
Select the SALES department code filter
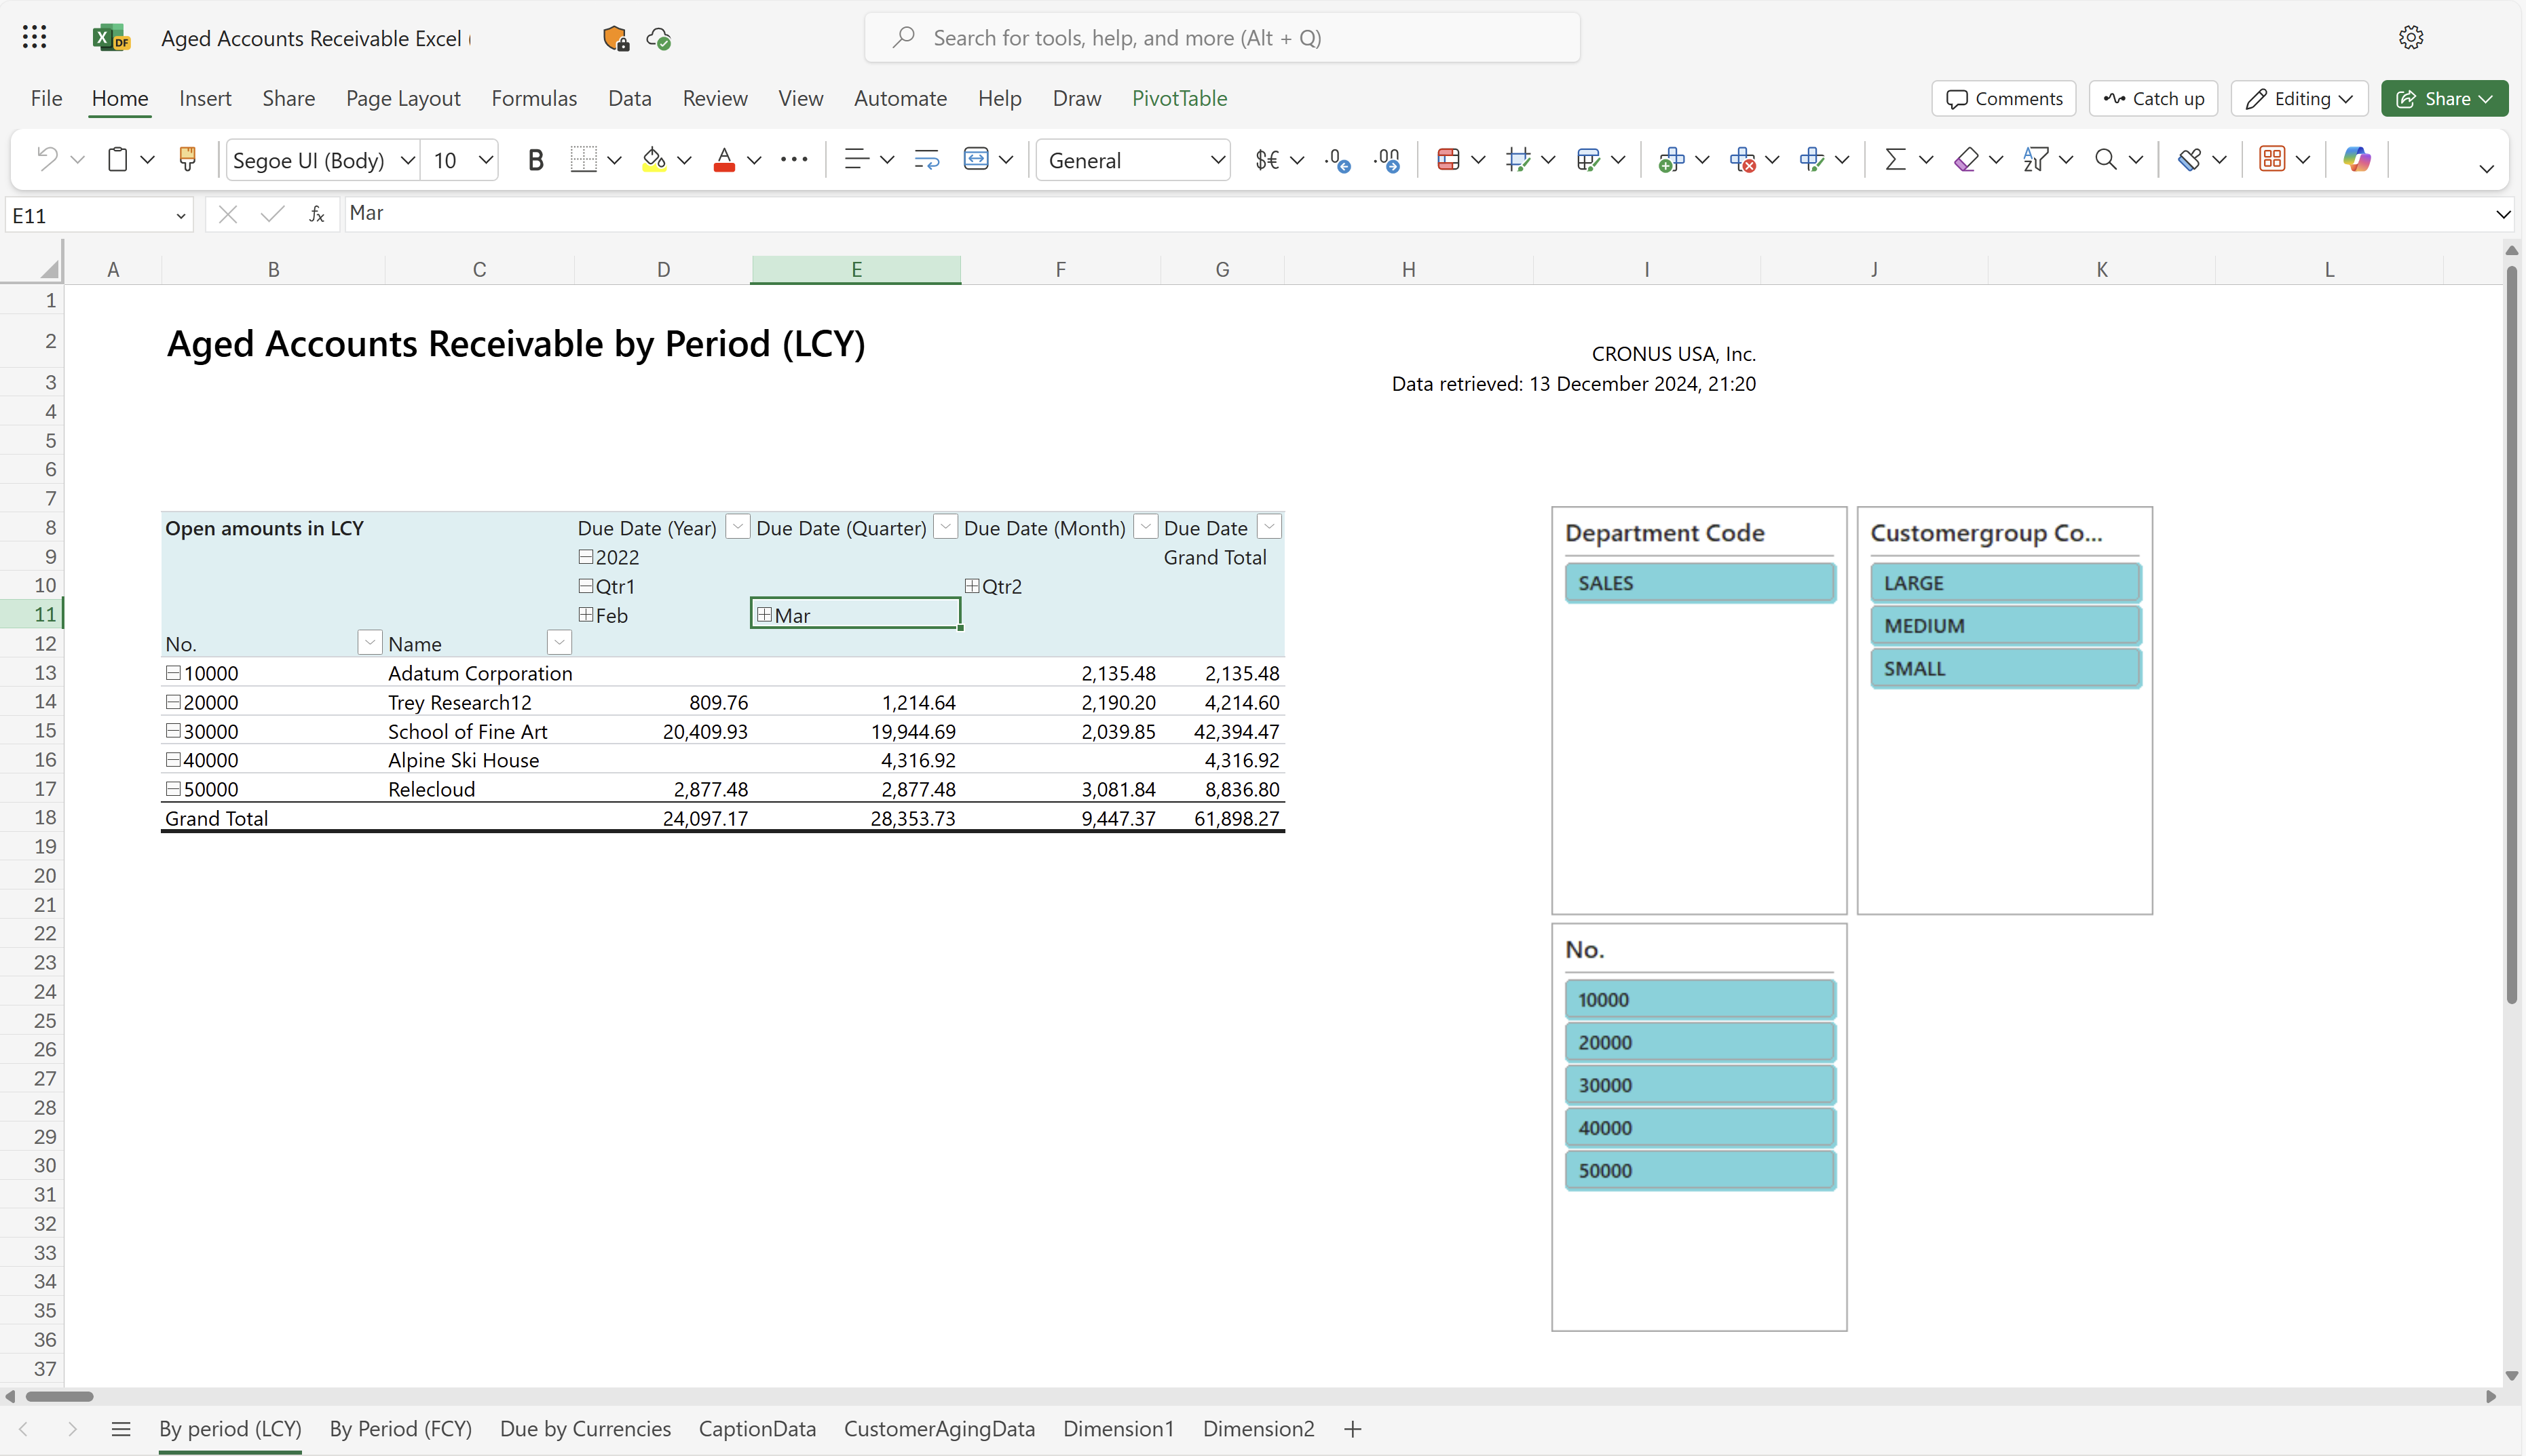click(x=1700, y=581)
